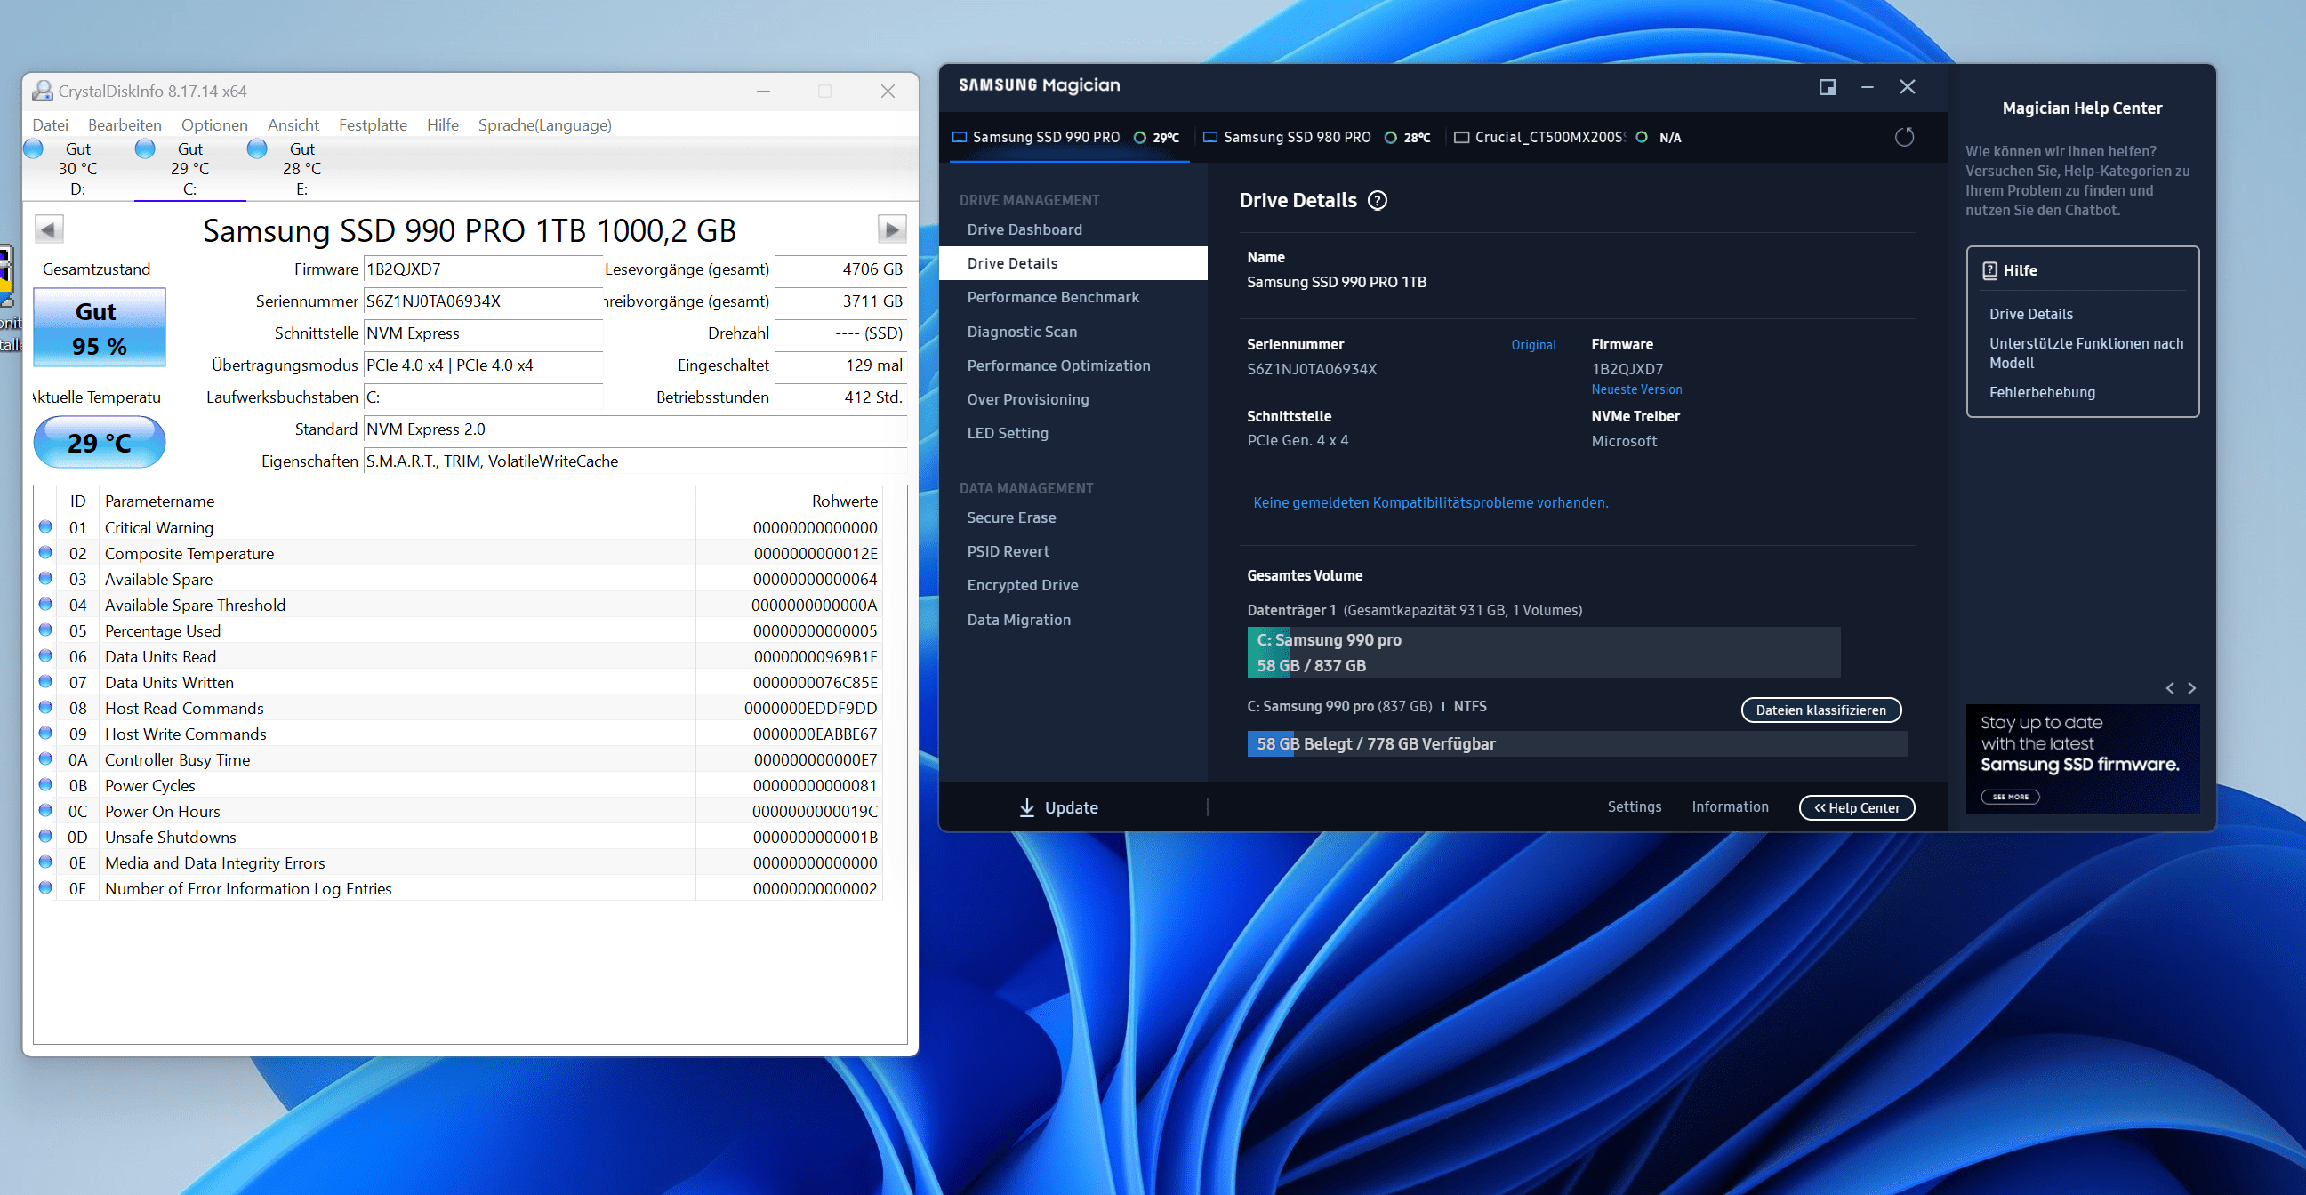Open Hilfe menu in CrystalDiskInfo
The image size is (2306, 1195).
(442, 125)
